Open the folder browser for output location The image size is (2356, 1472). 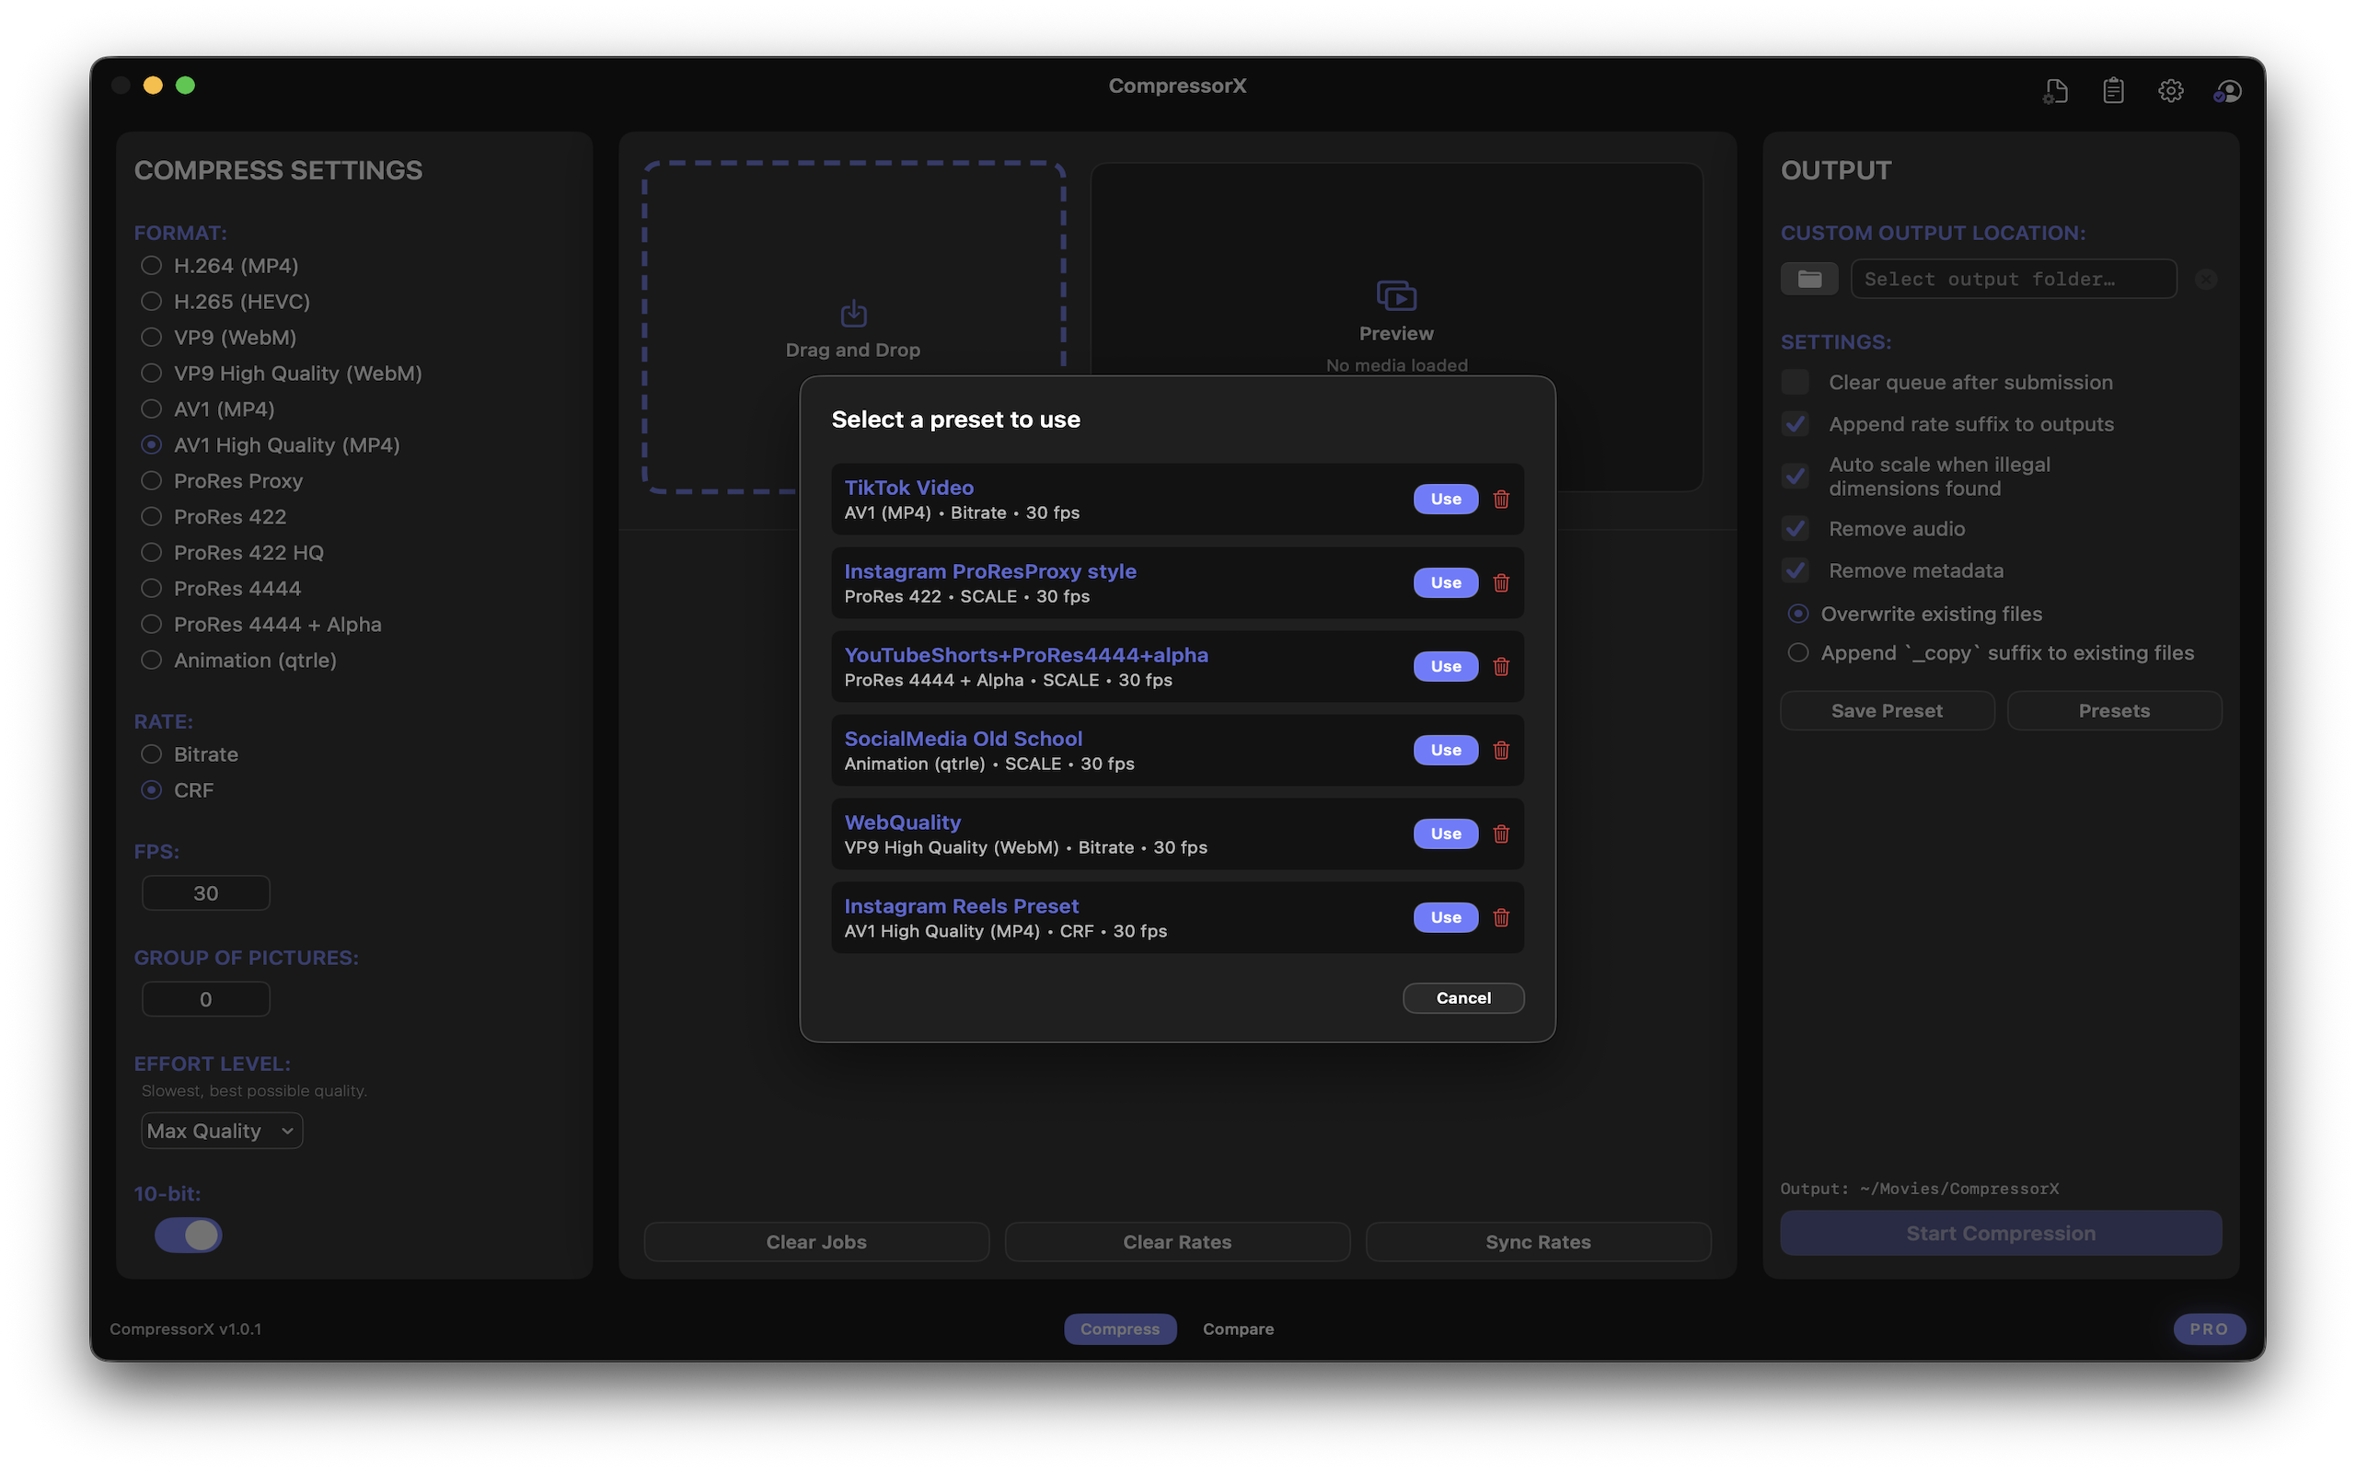click(x=1808, y=279)
